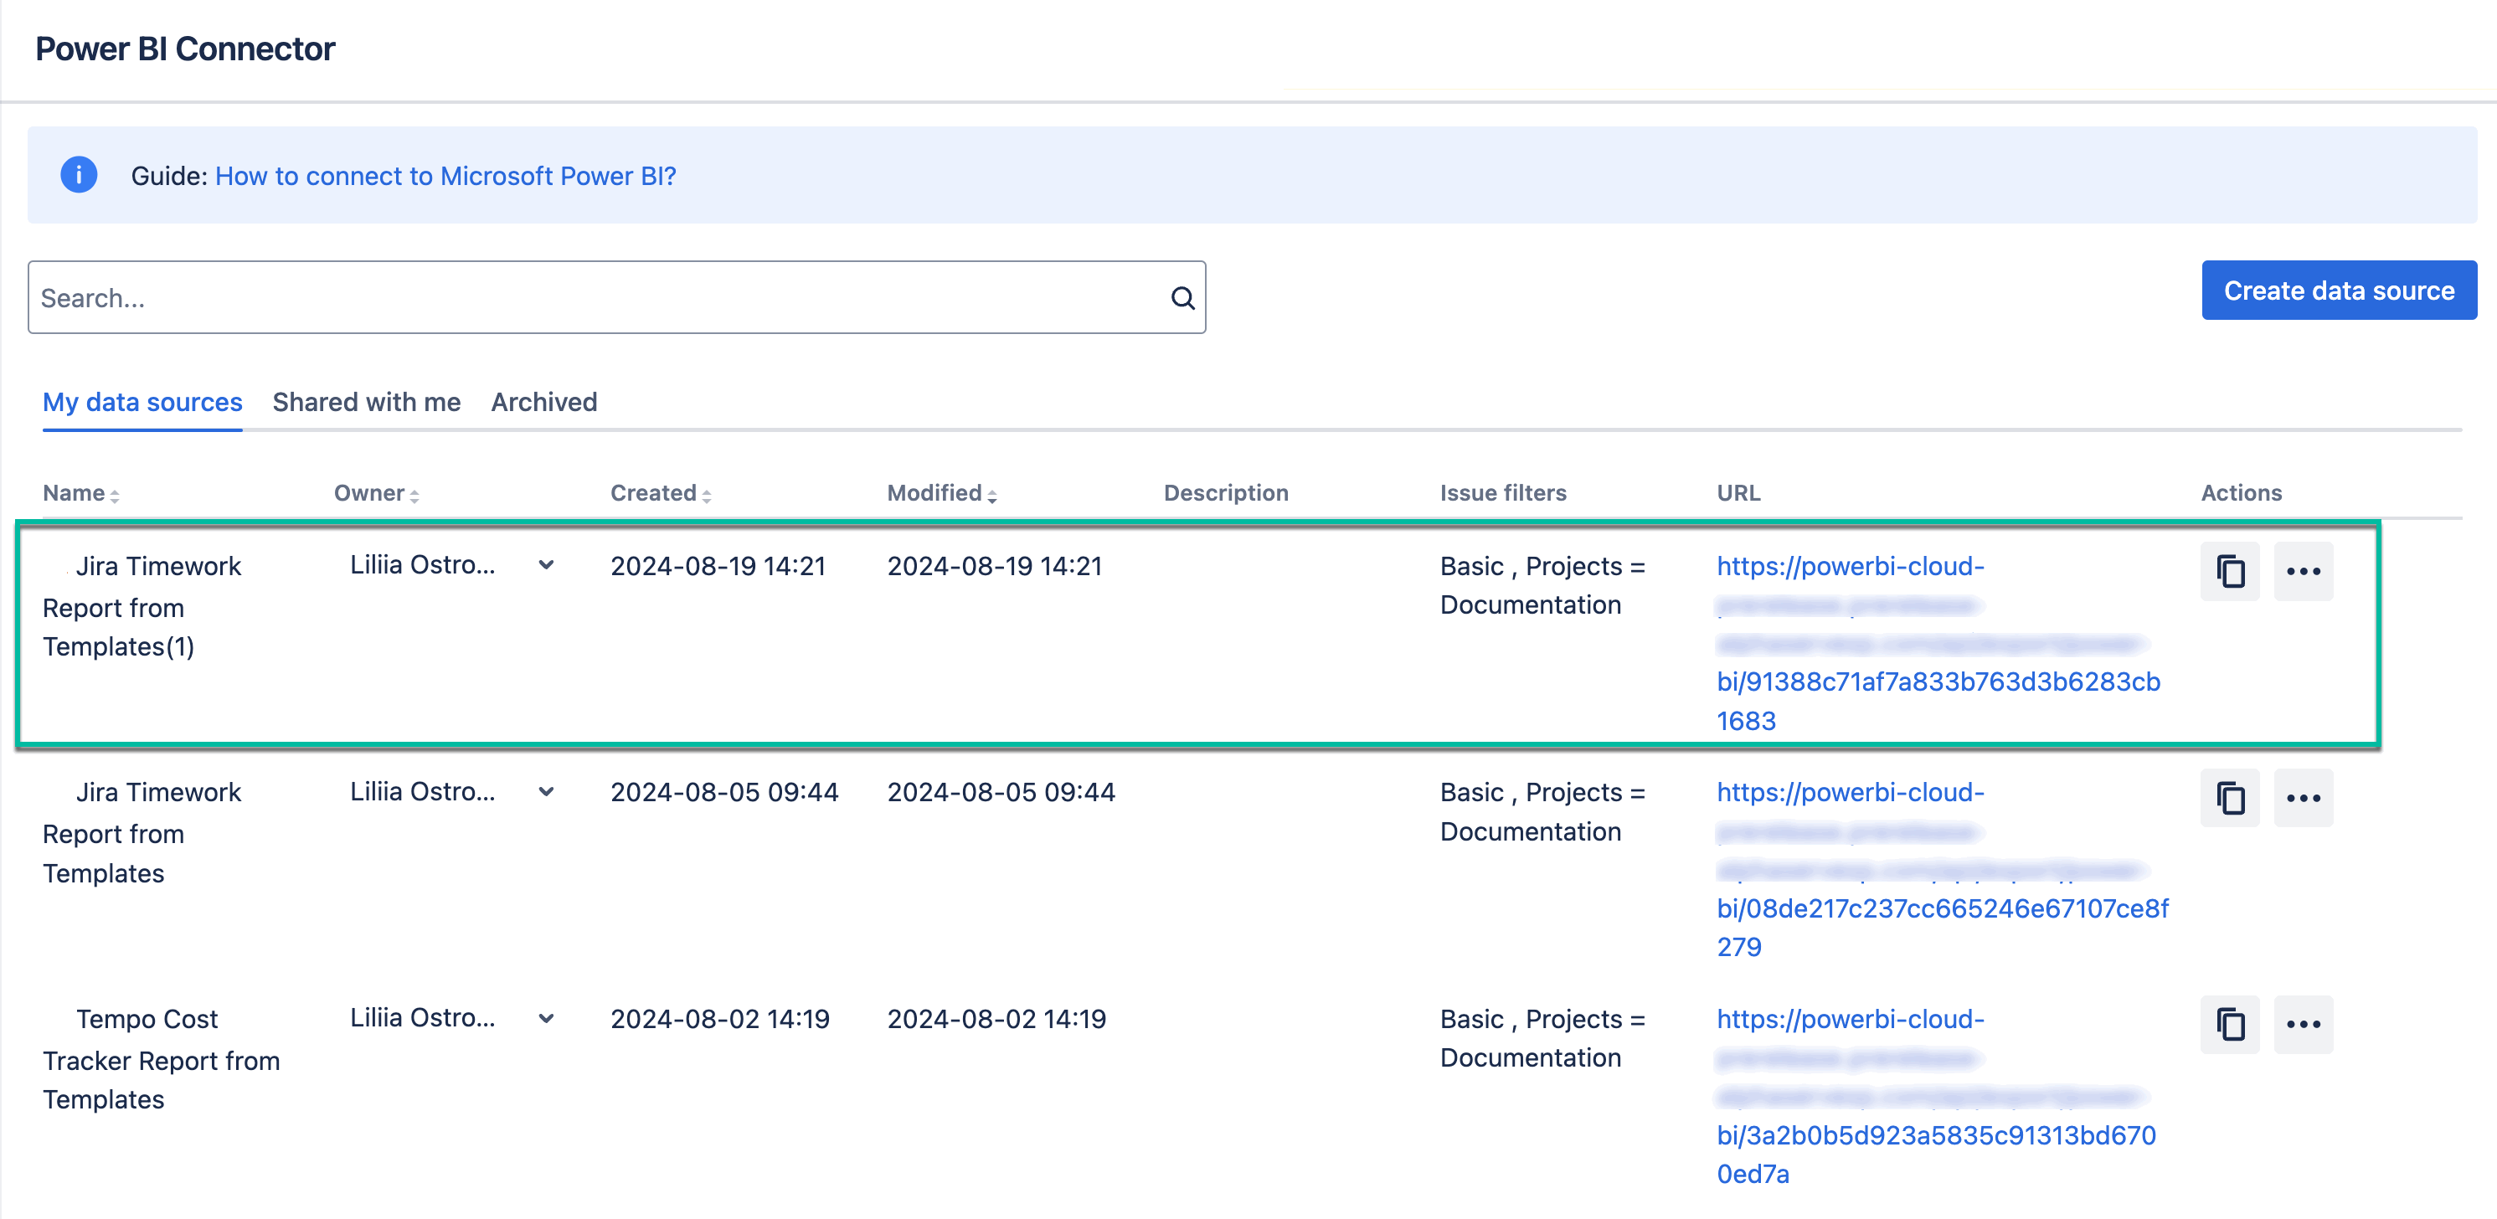The height and width of the screenshot is (1219, 2497).
Task: Open more actions for Tempo Cost Tracker Report
Action: [2302, 1024]
